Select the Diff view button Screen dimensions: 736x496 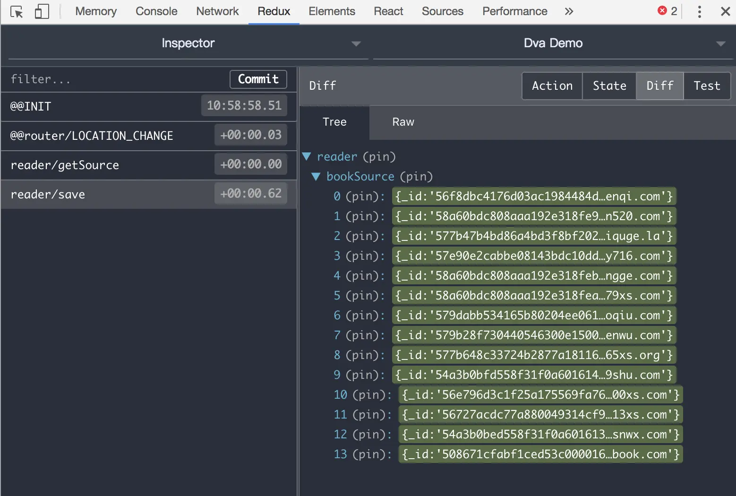tap(660, 86)
